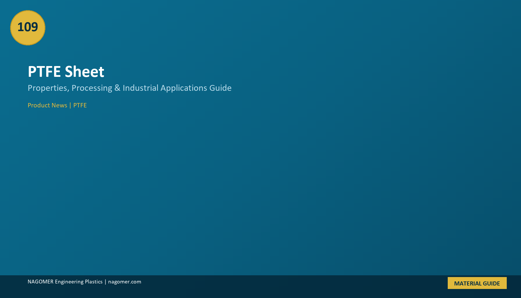The height and width of the screenshot is (298, 521).
Task: Click the subtitle 'Properties, Processing & Industrial Applications Guide'
Action: [x=130, y=88]
